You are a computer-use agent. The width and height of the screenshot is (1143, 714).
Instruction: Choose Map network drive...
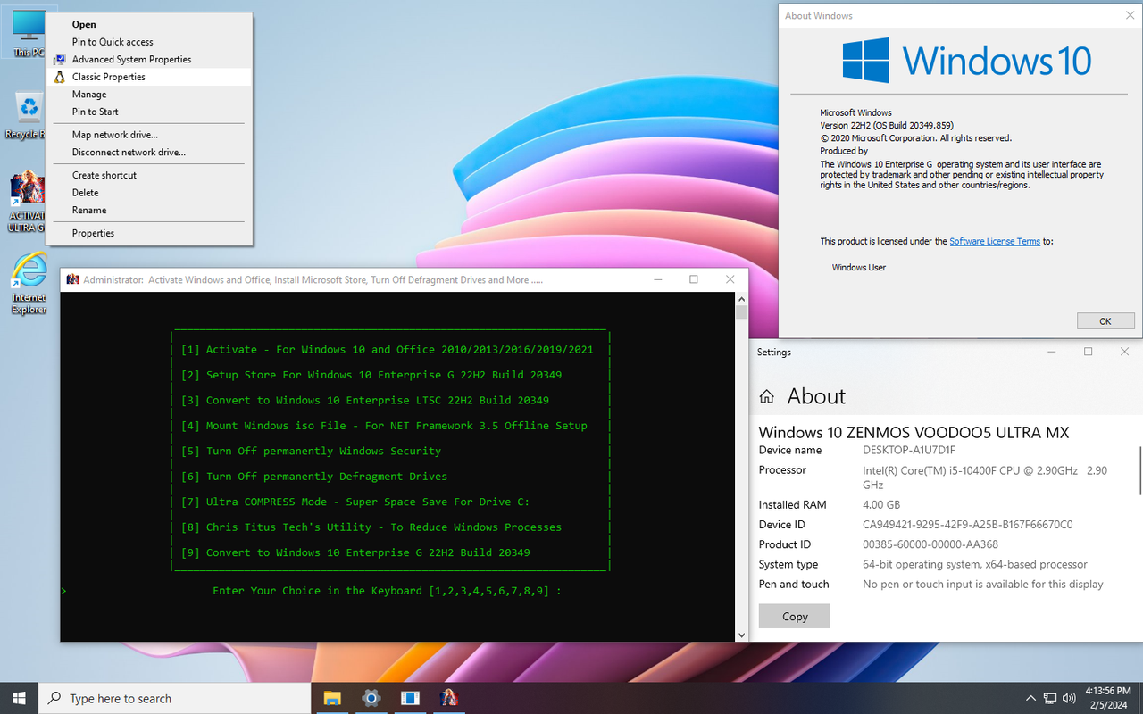(x=149, y=135)
